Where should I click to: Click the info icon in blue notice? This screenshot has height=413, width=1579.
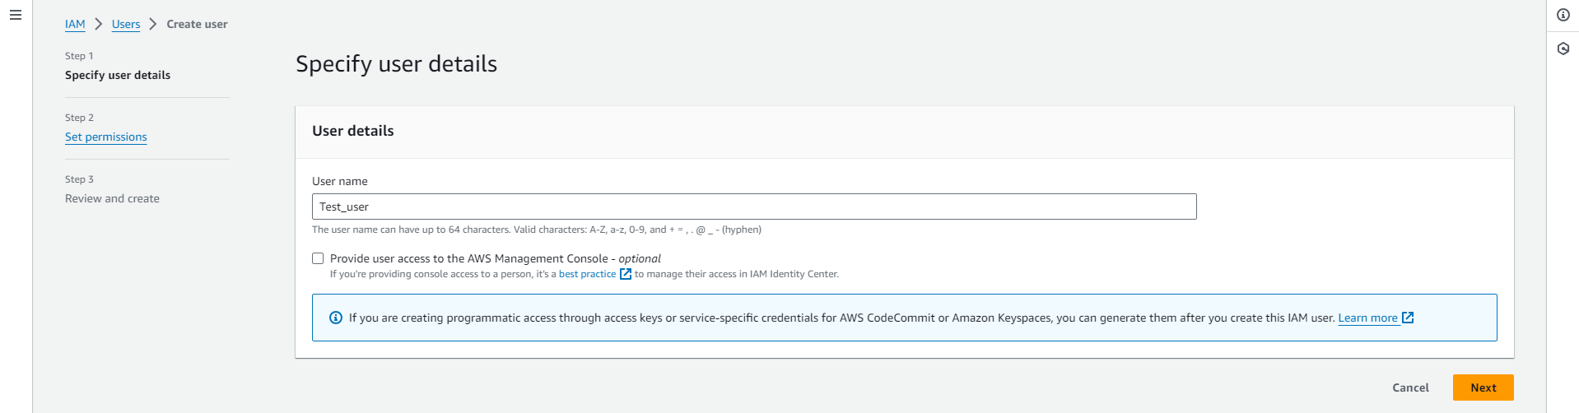336,318
